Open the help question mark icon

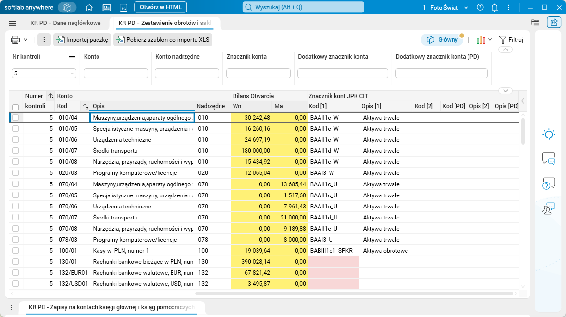[480, 7]
